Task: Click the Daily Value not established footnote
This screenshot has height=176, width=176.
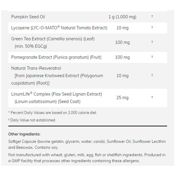Action: (x=32, y=120)
